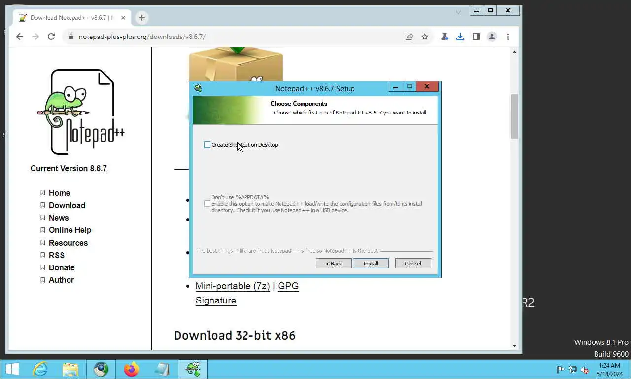Click the scrollbar up arrow

(514, 52)
